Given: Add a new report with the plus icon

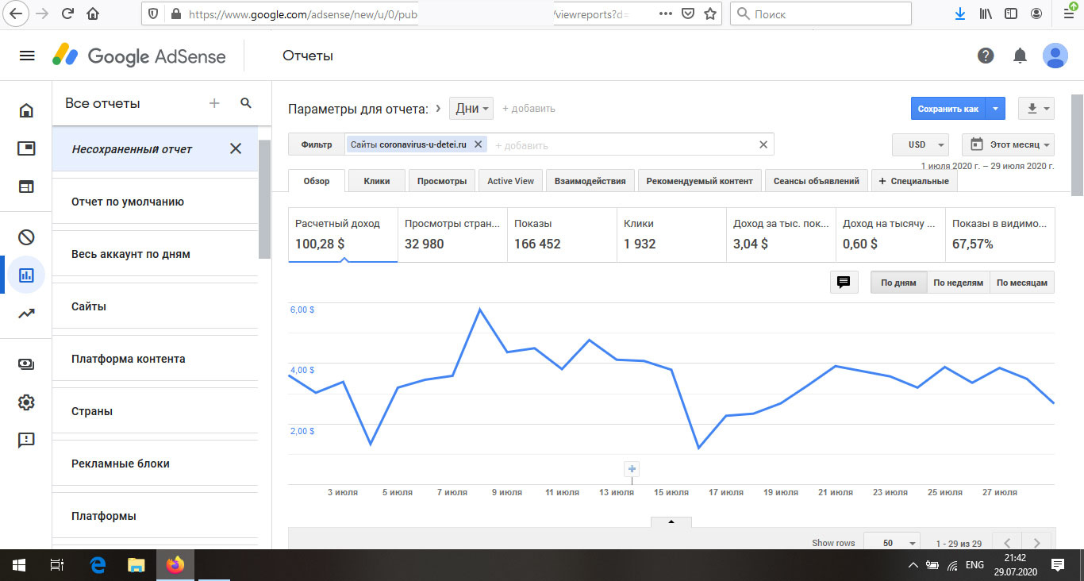Looking at the screenshot, I should pos(213,103).
